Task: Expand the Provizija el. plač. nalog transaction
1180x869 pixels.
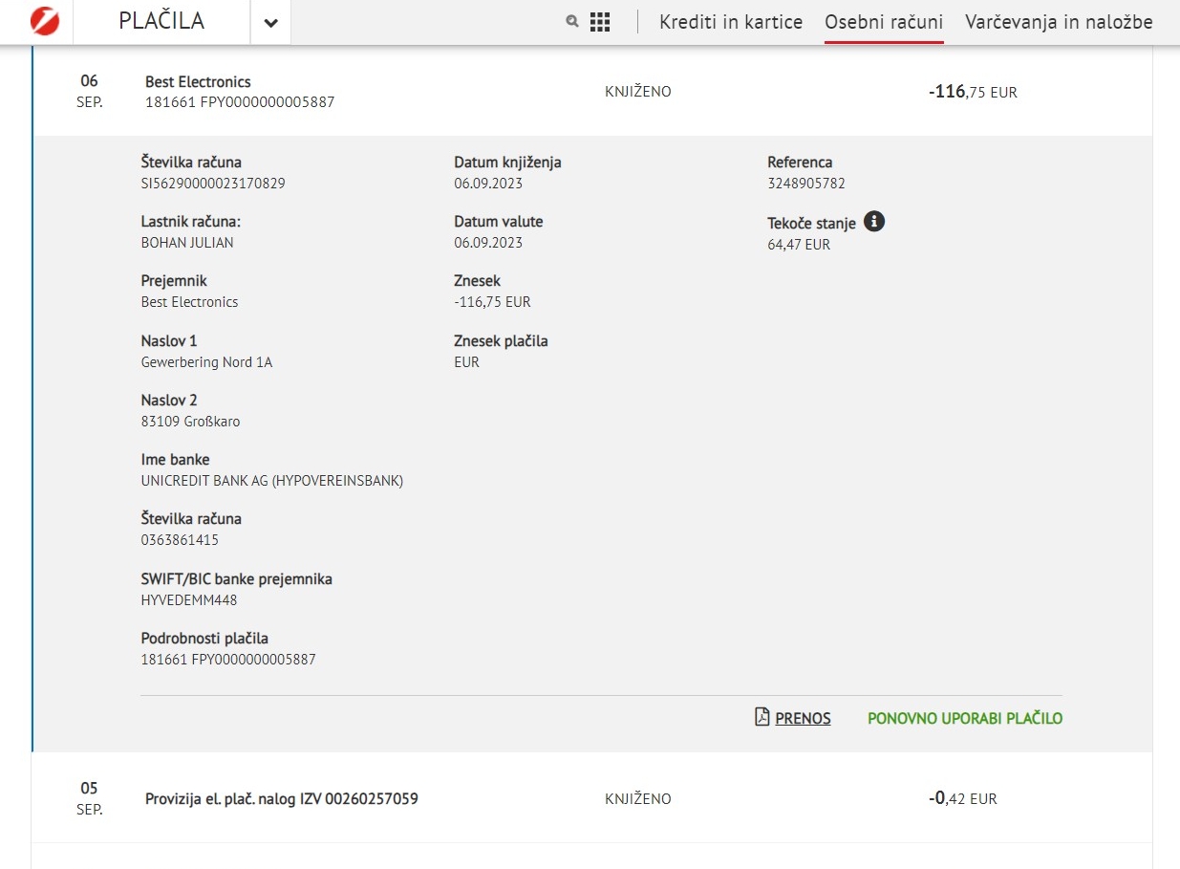Action: (592, 798)
